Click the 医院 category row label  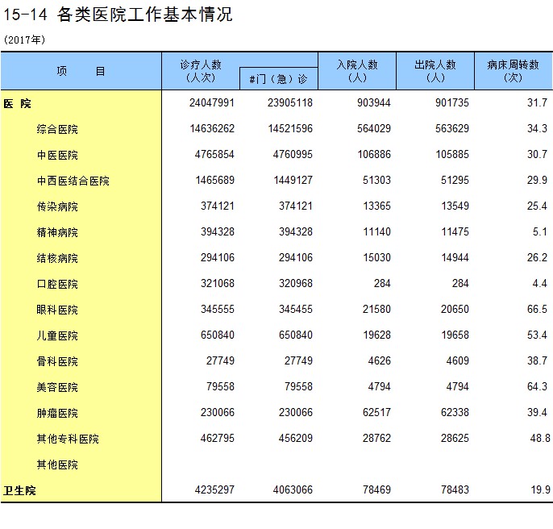pyautogui.click(x=18, y=103)
